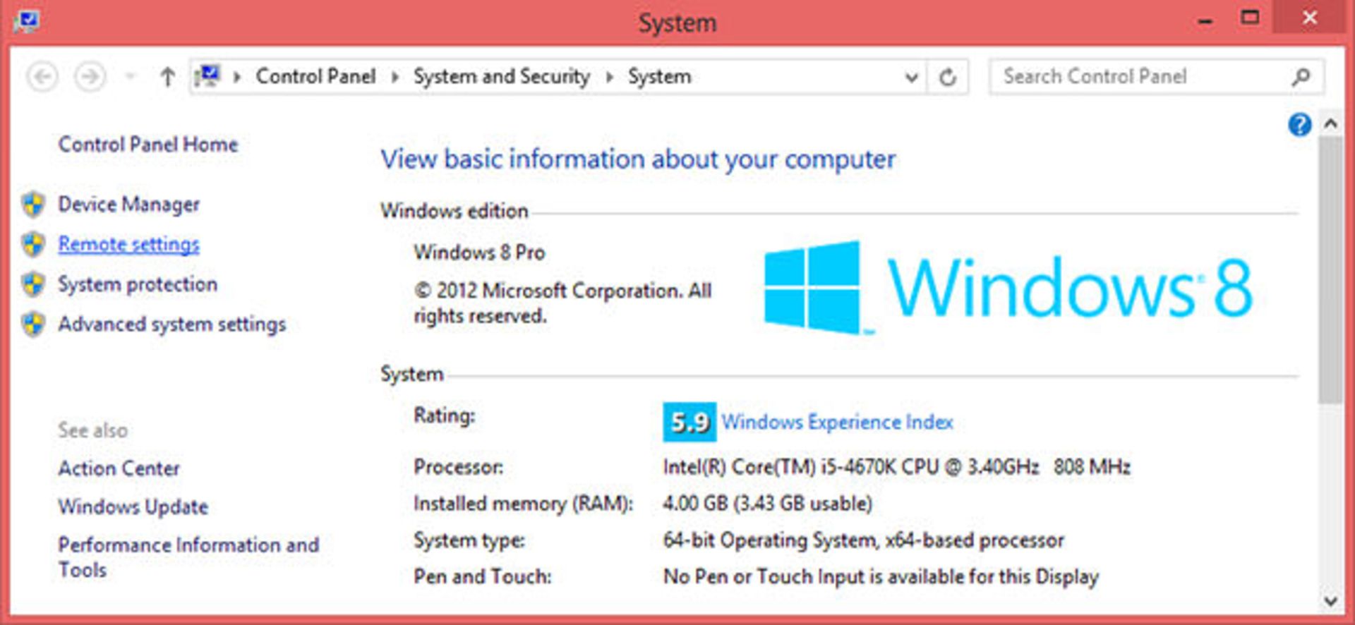
Task: Go up one level with Up arrow
Action: (167, 76)
